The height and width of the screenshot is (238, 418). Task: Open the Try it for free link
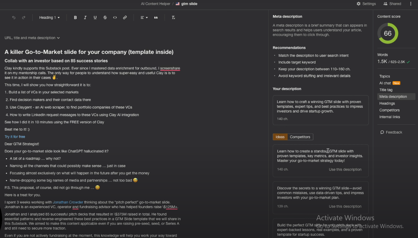tap(15, 137)
